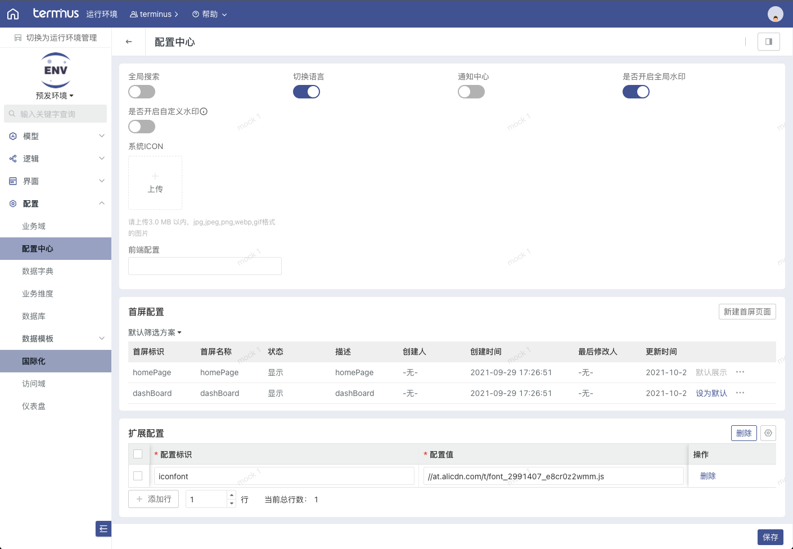Edit the 配置值 URL field
793x549 pixels.
[x=553, y=476]
